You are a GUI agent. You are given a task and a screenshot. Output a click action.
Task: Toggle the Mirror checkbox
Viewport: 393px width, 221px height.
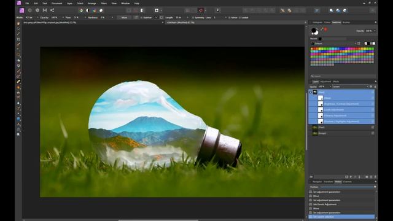[x=229, y=18]
